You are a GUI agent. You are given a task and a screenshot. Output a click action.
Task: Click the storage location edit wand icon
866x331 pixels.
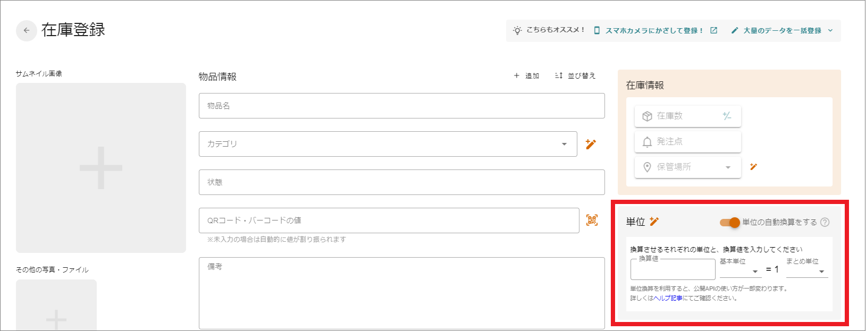753,167
